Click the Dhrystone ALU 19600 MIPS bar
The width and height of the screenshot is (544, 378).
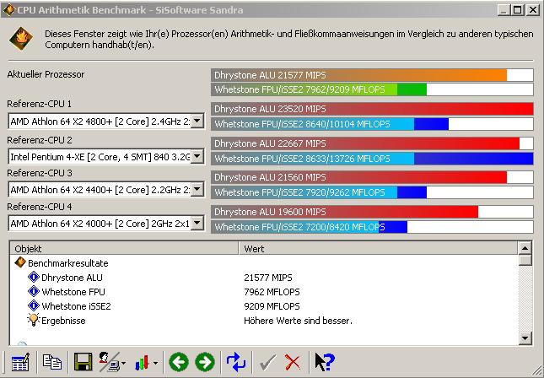pyautogui.click(x=372, y=212)
